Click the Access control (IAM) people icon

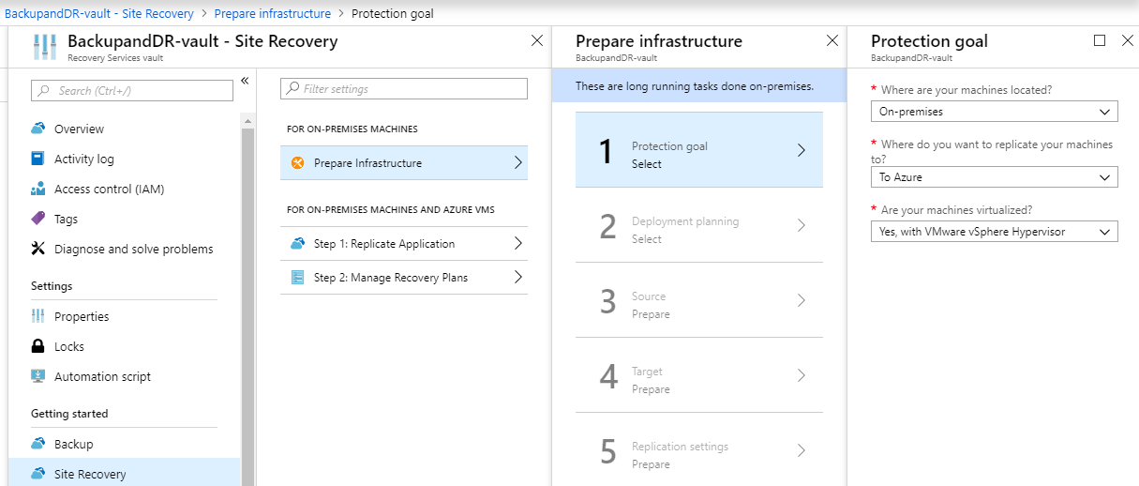[x=37, y=189]
